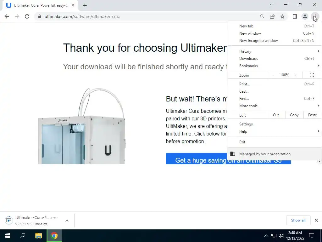Open the Windows Start menu

pyautogui.click(x=8, y=236)
